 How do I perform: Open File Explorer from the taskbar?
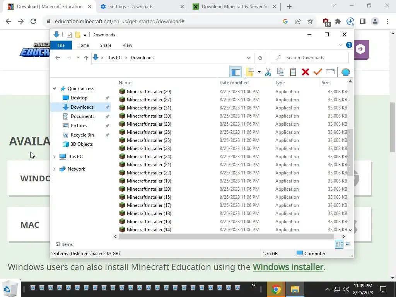coord(295,289)
